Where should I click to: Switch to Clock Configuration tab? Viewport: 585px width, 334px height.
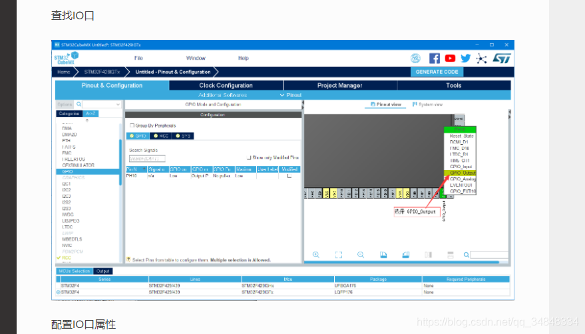pos(226,85)
